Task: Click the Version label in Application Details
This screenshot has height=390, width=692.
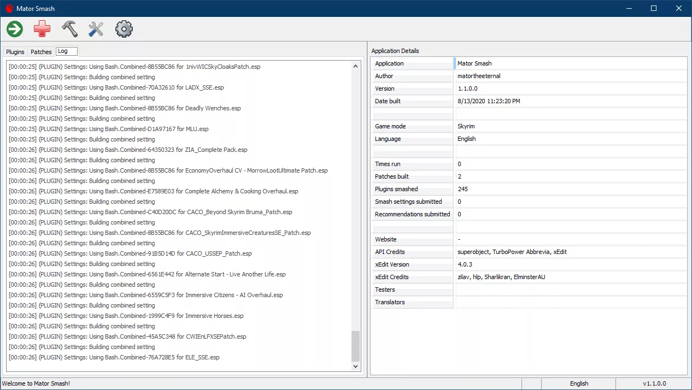Action: (x=385, y=88)
